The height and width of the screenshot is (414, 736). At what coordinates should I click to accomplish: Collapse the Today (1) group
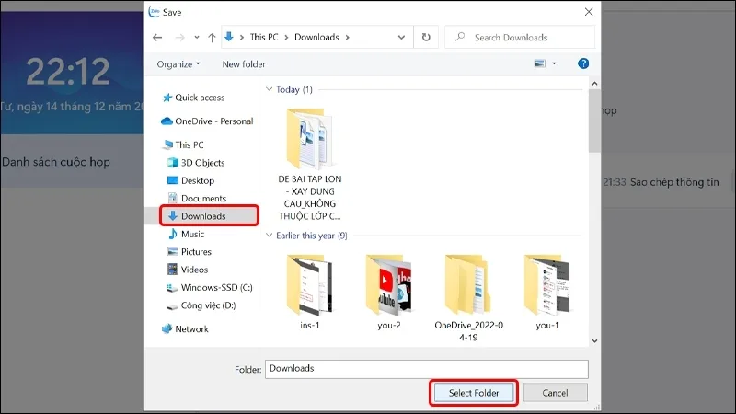pyautogui.click(x=269, y=89)
